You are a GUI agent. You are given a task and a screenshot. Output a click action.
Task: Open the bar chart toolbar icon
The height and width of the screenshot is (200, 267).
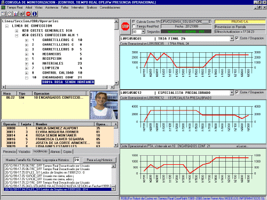coord(15,14)
